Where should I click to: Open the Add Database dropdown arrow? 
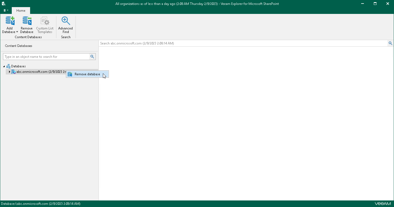[17, 32]
